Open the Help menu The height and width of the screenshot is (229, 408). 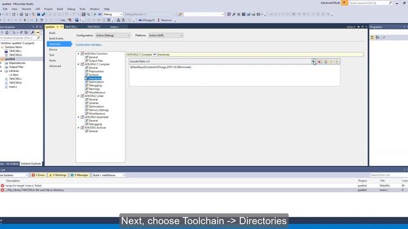(x=106, y=9)
